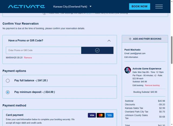The image size is (173, 126).
Task: Click the Activate Game Experience thumbnail
Action: coord(128,70)
